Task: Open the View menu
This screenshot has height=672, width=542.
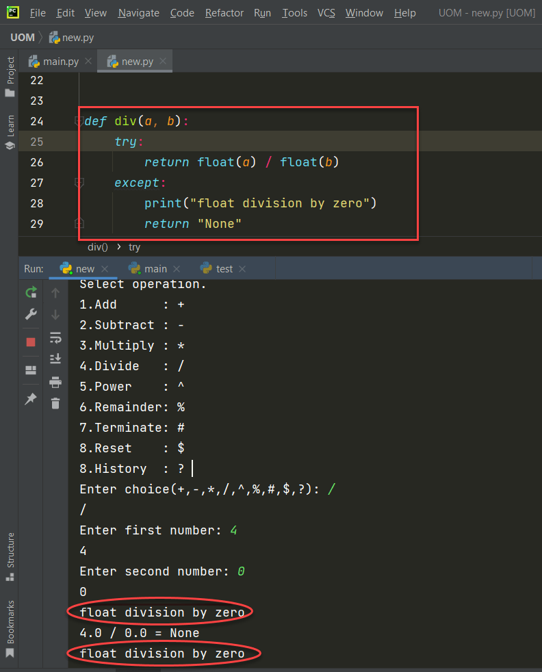Action: coord(96,13)
